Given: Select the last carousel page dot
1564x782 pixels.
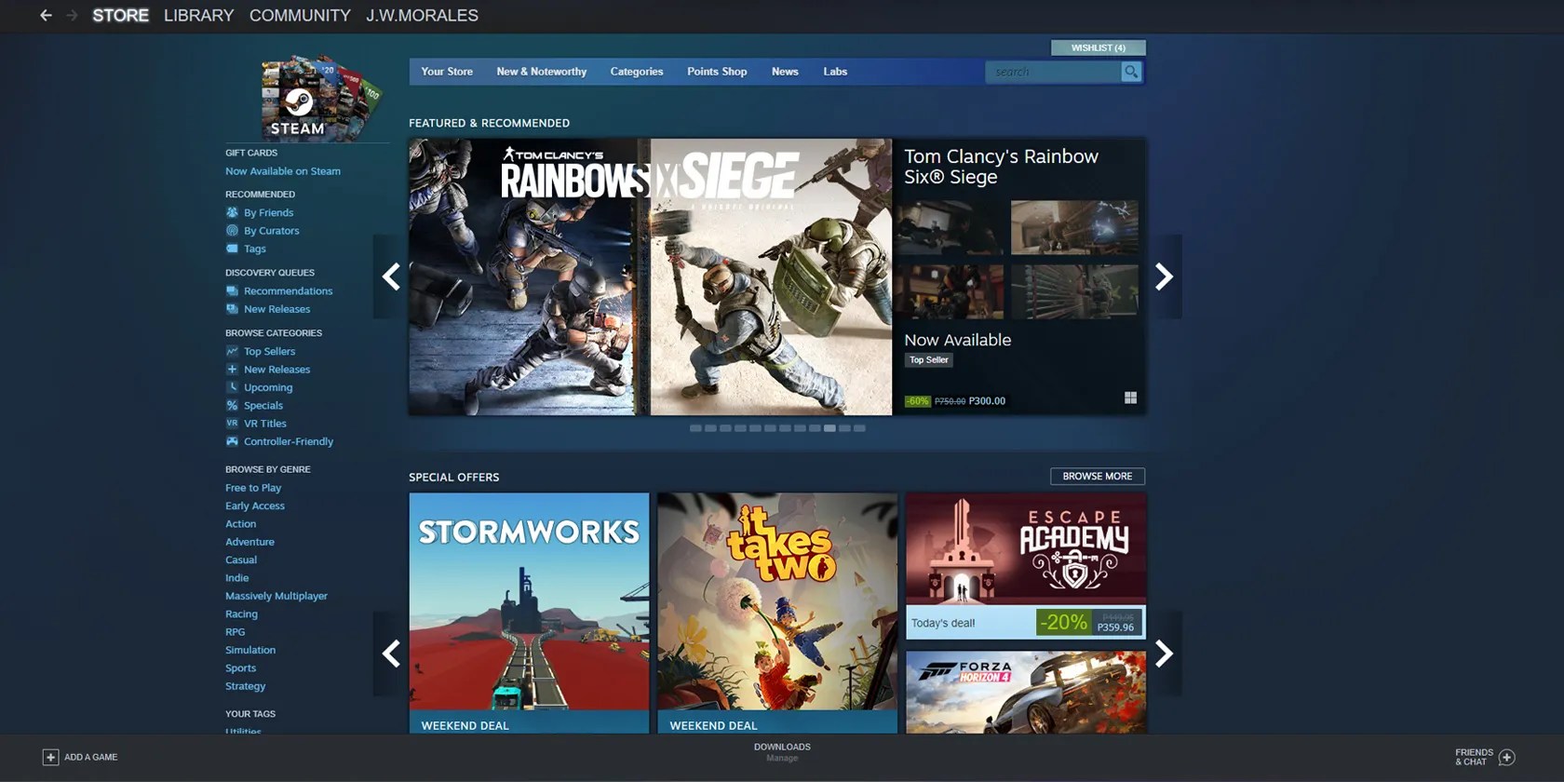Looking at the screenshot, I should click(859, 428).
